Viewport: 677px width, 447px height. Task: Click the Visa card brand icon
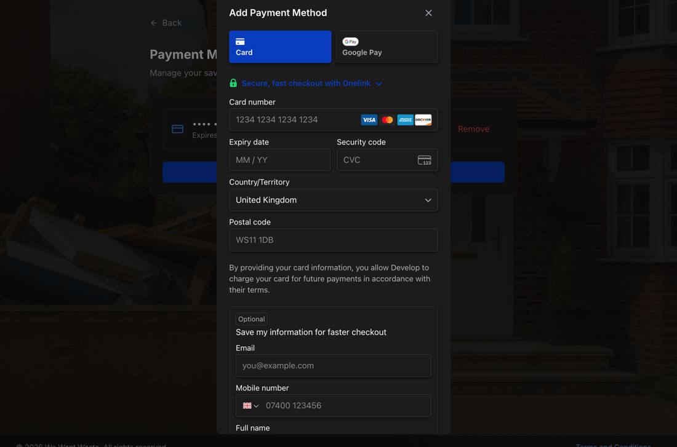click(x=369, y=120)
